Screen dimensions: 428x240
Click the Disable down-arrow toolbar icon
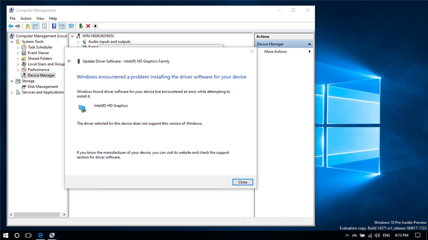point(95,26)
